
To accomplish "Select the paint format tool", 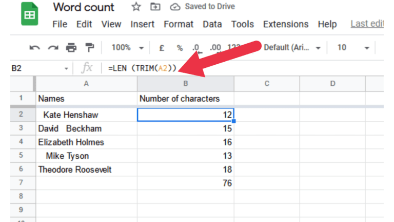I will 90,48.
